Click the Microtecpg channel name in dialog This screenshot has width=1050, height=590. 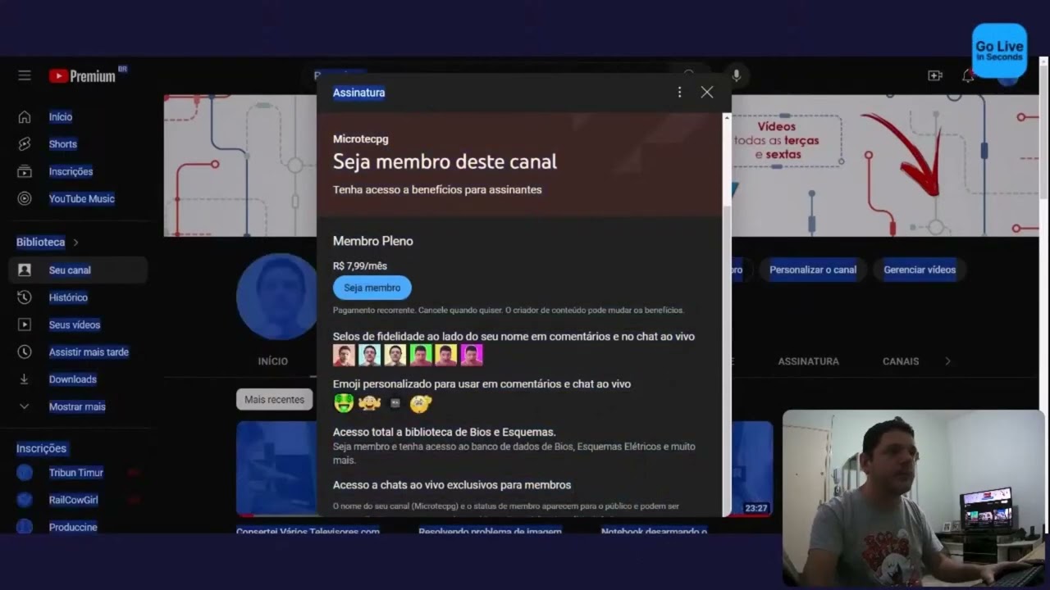point(361,139)
